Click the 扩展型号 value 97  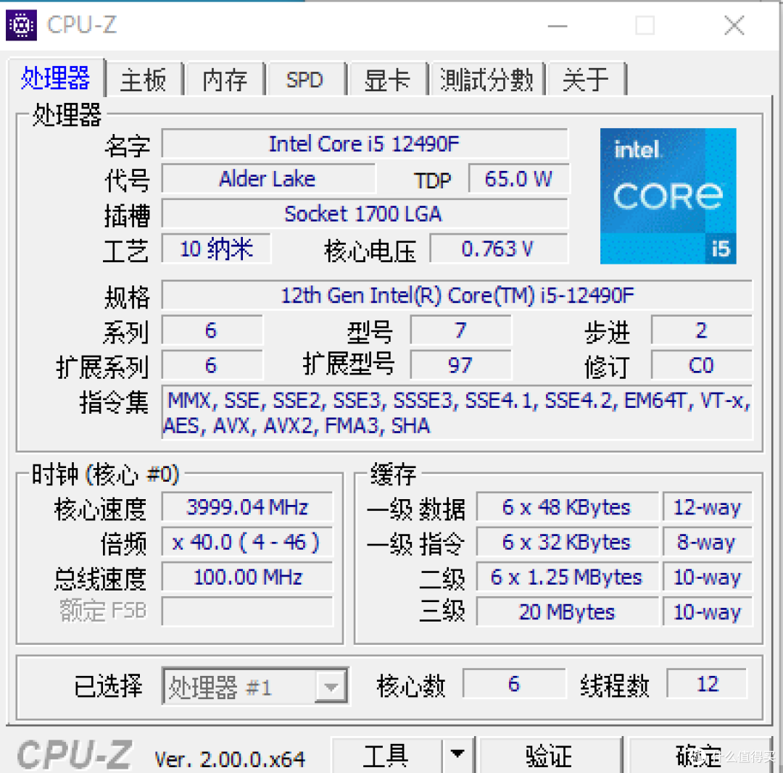click(460, 365)
